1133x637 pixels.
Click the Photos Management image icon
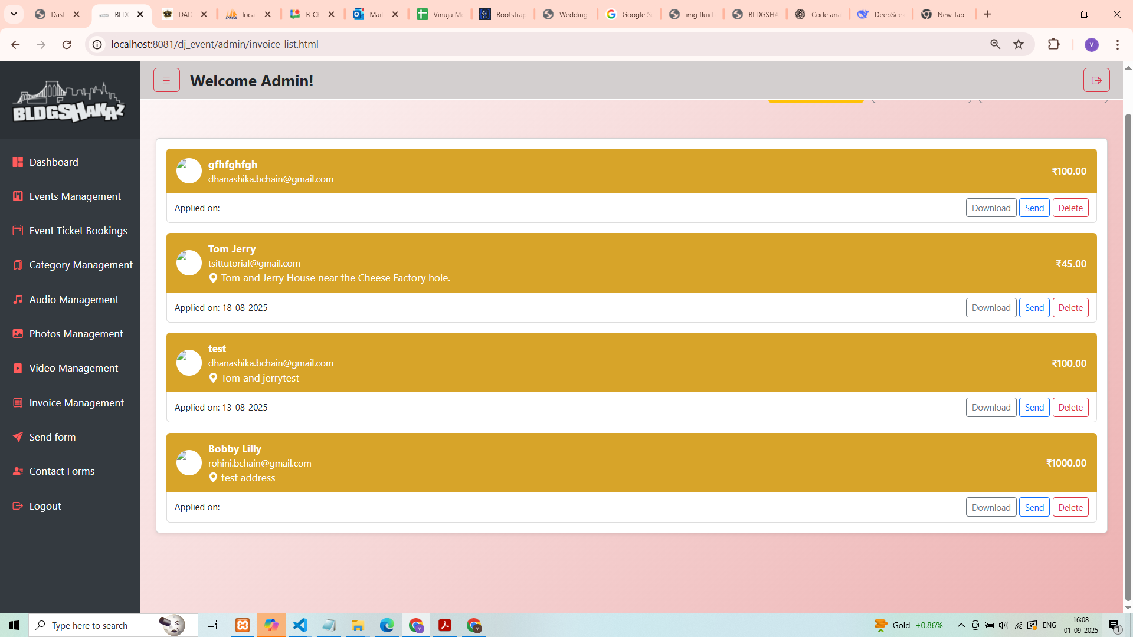coord(18,334)
